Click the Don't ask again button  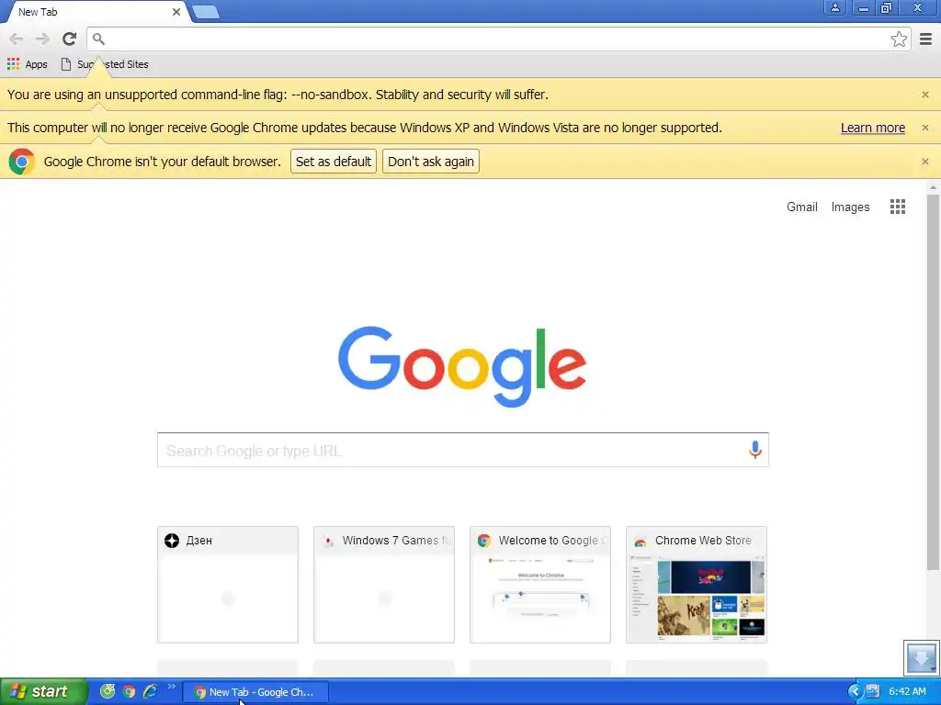[430, 162]
